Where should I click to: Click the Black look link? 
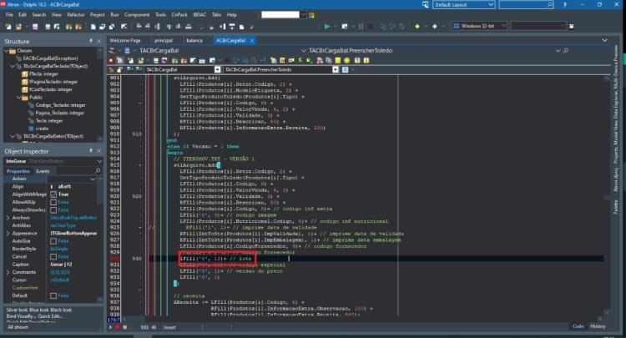click(62, 310)
